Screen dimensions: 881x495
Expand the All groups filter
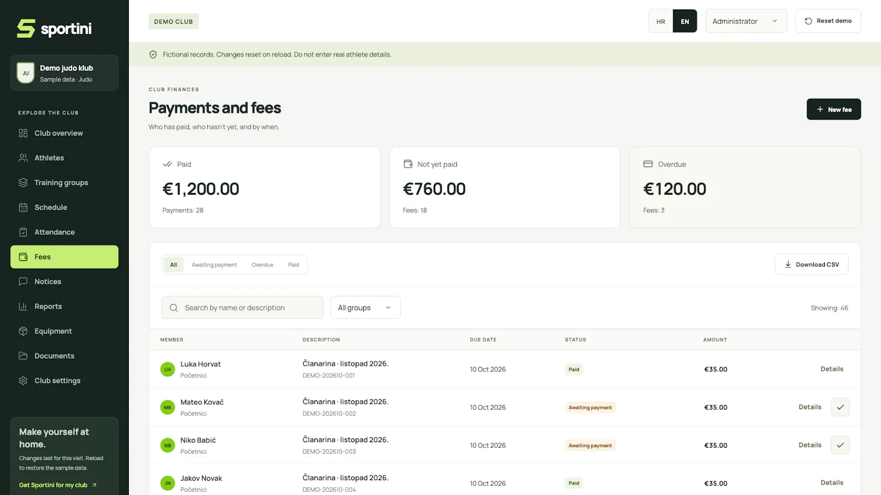[366, 307]
